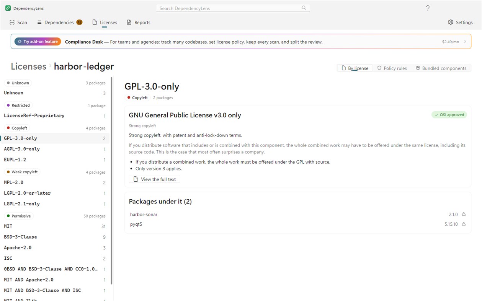482x301 pixels.
Task: Select the MPL-2.0 license row
Action: (x=55, y=182)
